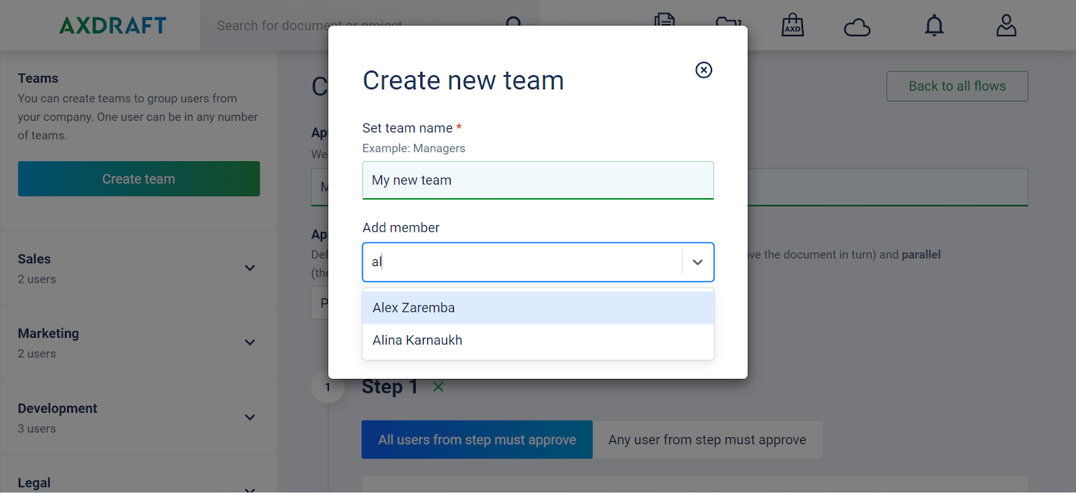Click the AXDRAFT logo
Screen dimensions: 1076x493
point(113,26)
